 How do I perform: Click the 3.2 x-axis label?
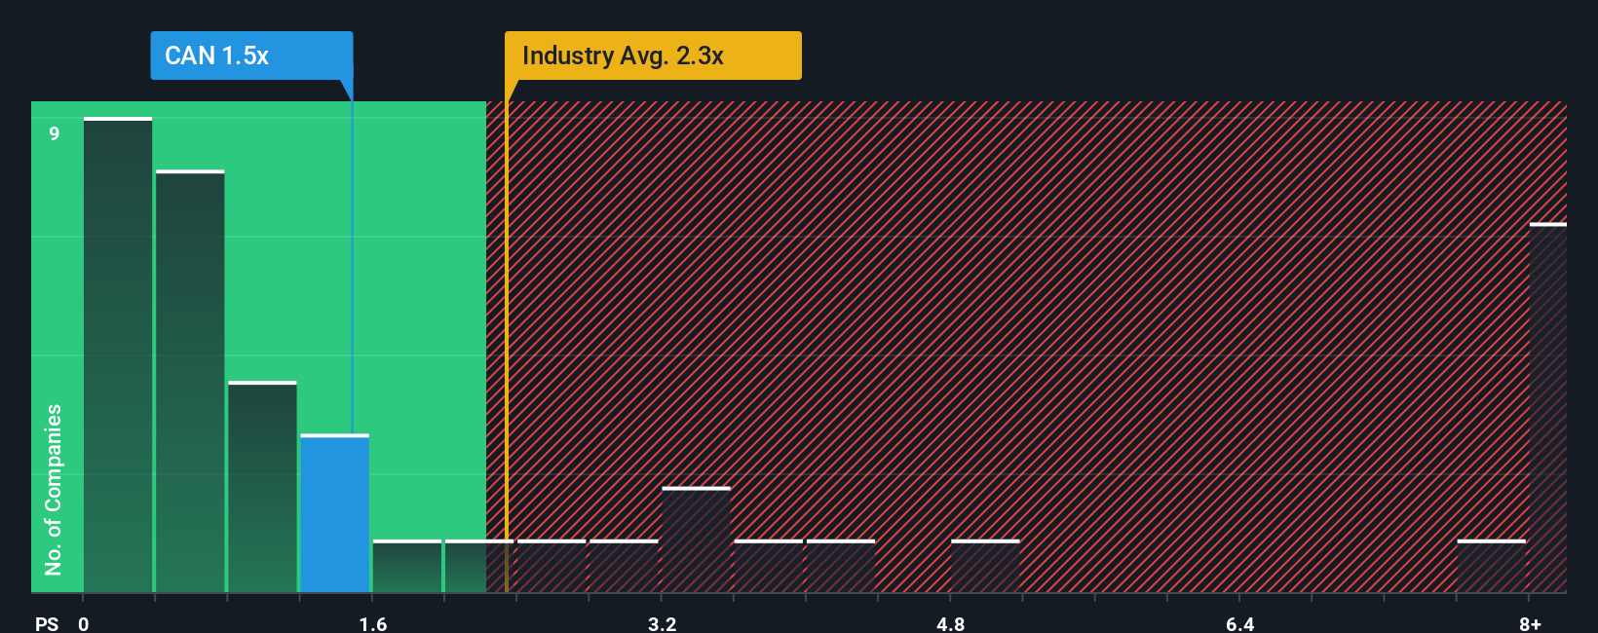pyautogui.click(x=663, y=623)
